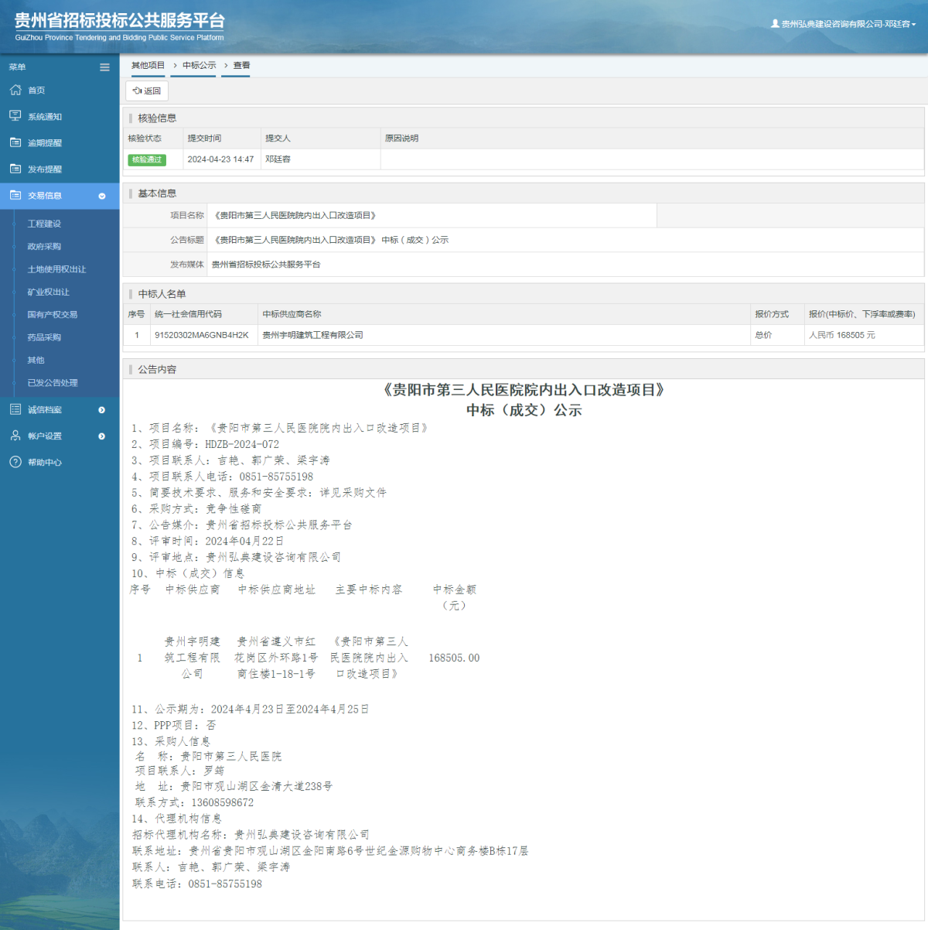This screenshot has height=930, width=928.
Task: Click the 评审时间 2024年04月22日 line
Action: (x=207, y=542)
